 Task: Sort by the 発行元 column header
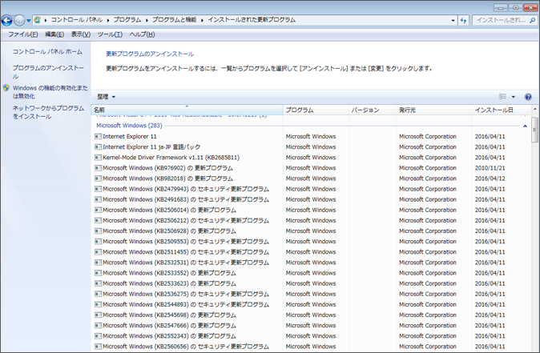(x=434, y=110)
